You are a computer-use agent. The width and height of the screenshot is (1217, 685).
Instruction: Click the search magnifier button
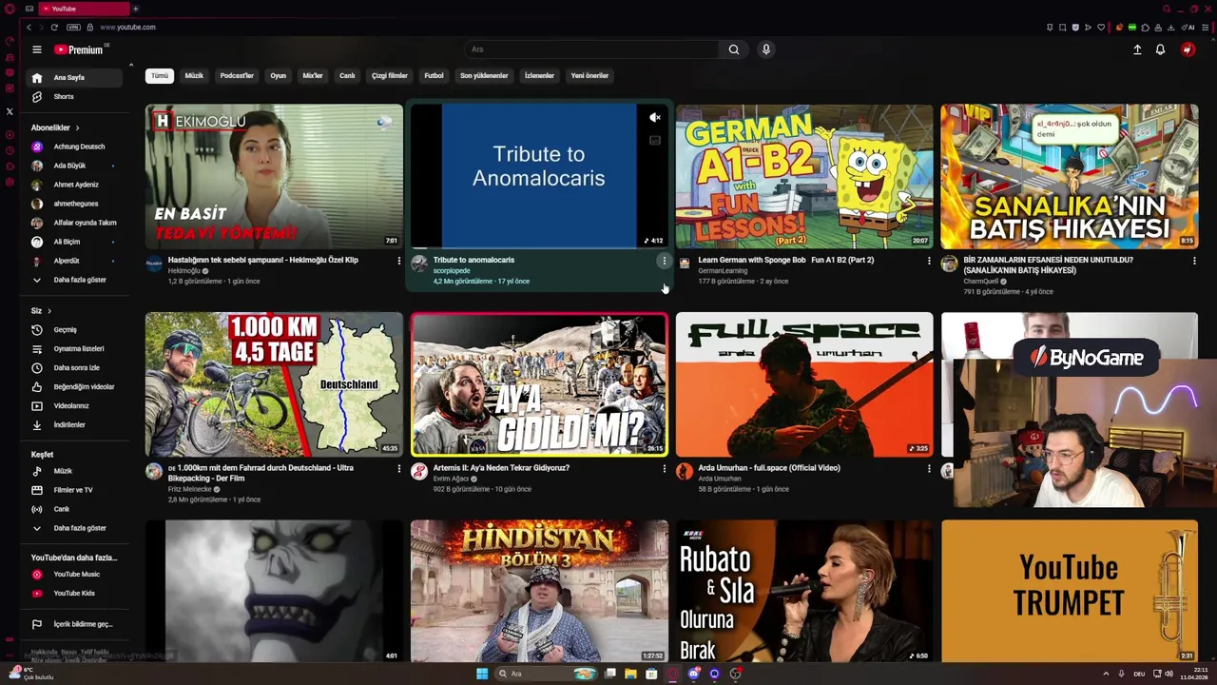(x=734, y=49)
